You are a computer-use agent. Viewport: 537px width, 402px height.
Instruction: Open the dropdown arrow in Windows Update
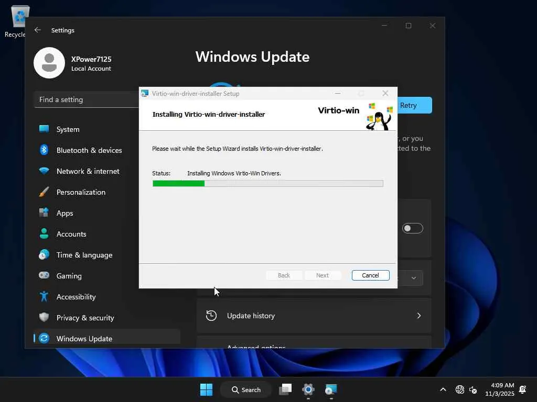[x=414, y=278]
